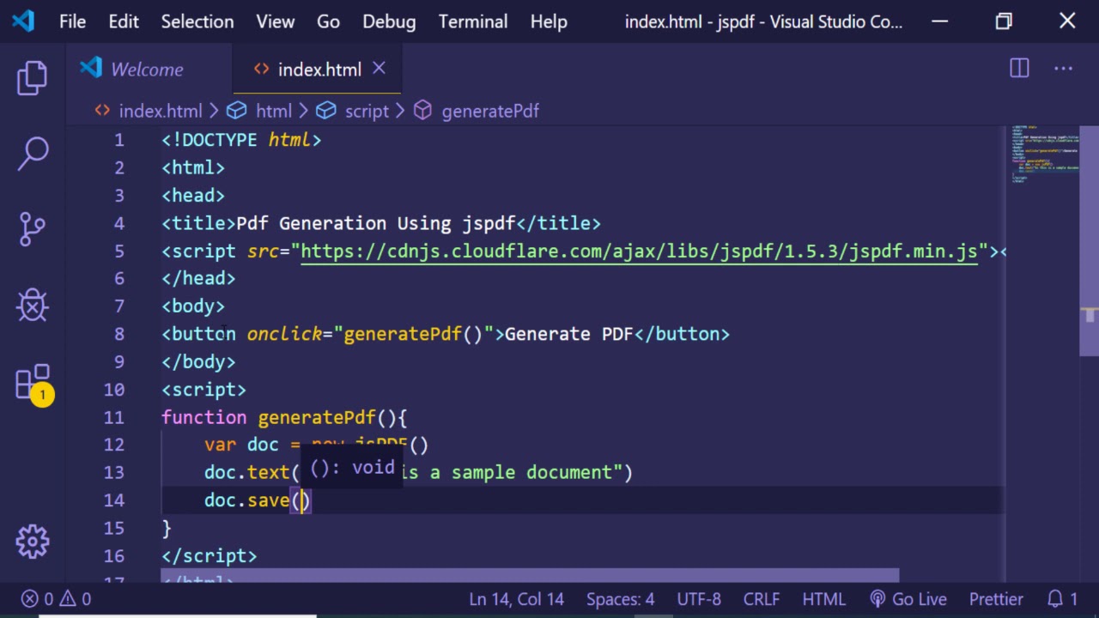Open the Manage gear settings icon
Screen dimensions: 1099x618
(x=33, y=541)
